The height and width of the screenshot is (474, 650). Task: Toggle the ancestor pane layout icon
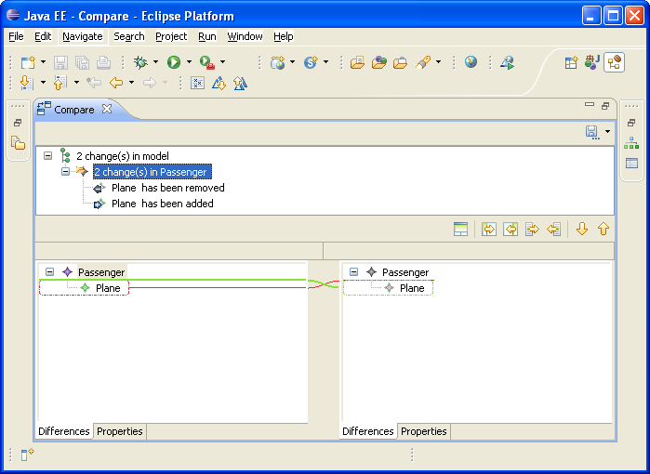[x=460, y=230]
